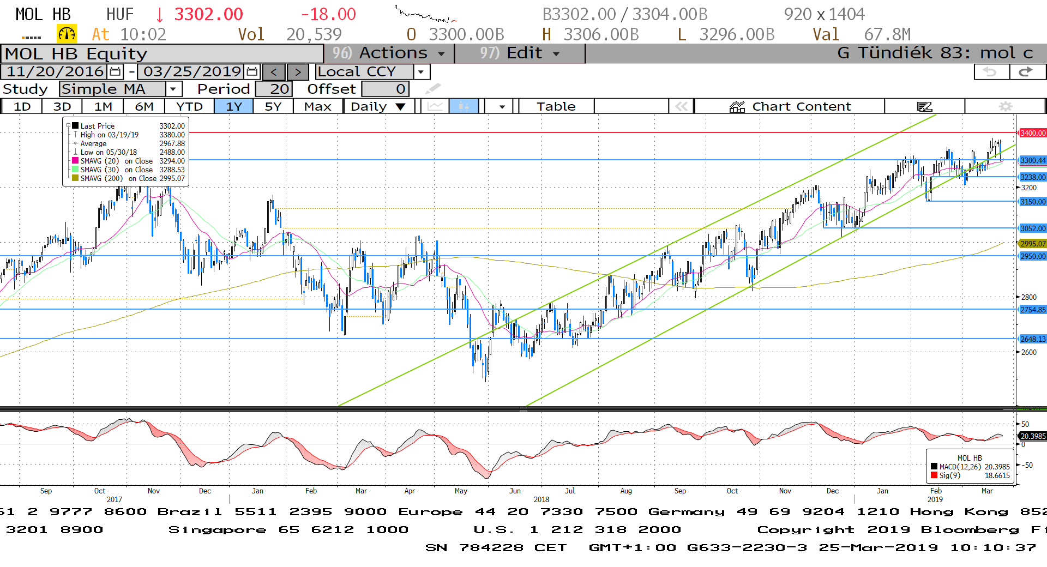Click the 3300.44 price axis label
The width and height of the screenshot is (1047, 567).
1033,160
